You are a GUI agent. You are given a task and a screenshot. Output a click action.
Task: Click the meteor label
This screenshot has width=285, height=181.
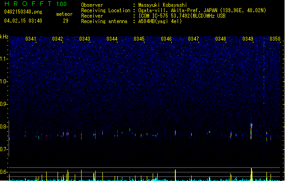[x=64, y=14]
